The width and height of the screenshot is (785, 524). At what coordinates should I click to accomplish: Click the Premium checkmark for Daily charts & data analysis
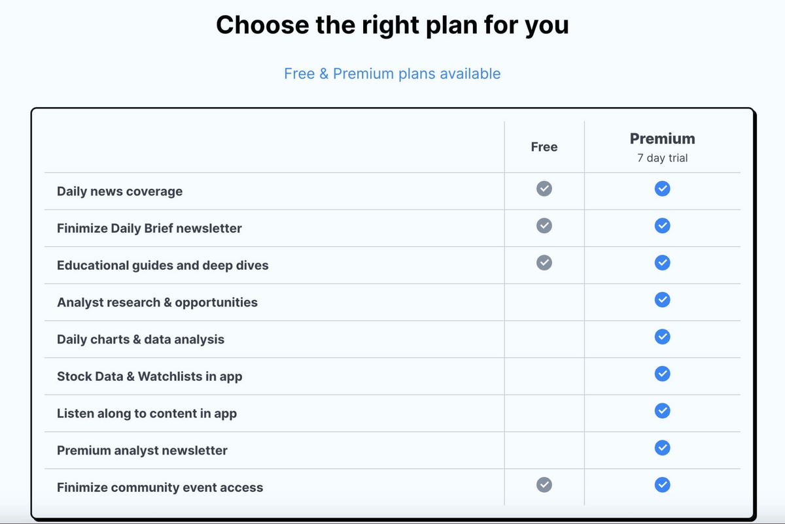coord(663,336)
